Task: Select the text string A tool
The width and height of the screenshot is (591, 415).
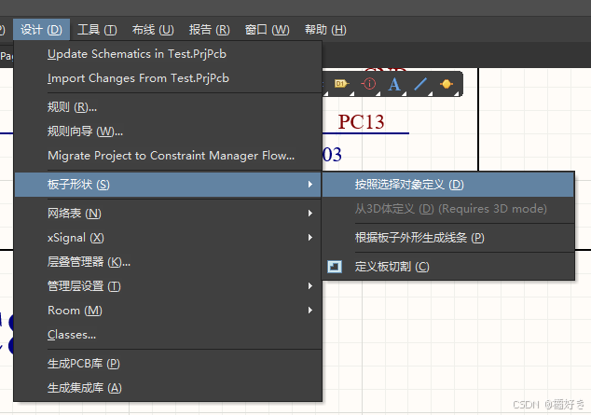Action: click(394, 84)
